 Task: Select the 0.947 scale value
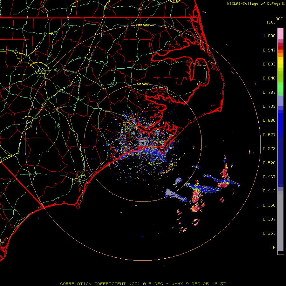coord(269,50)
